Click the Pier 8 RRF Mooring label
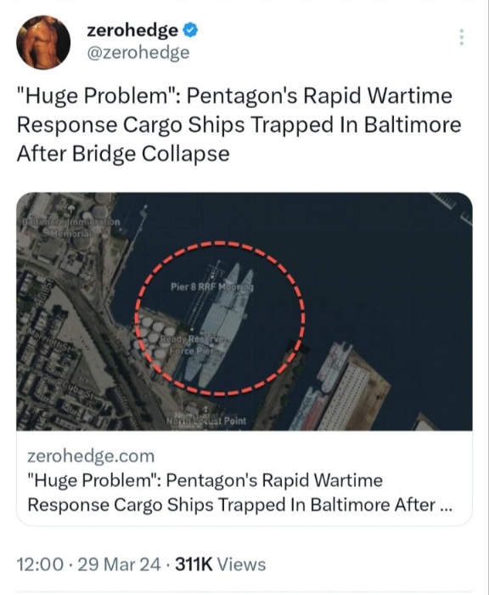The width and height of the screenshot is (489, 595). (x=212, y=287)
